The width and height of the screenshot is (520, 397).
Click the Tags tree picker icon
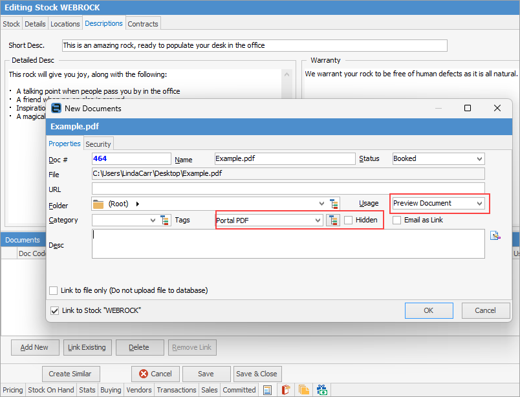point(334,220)
